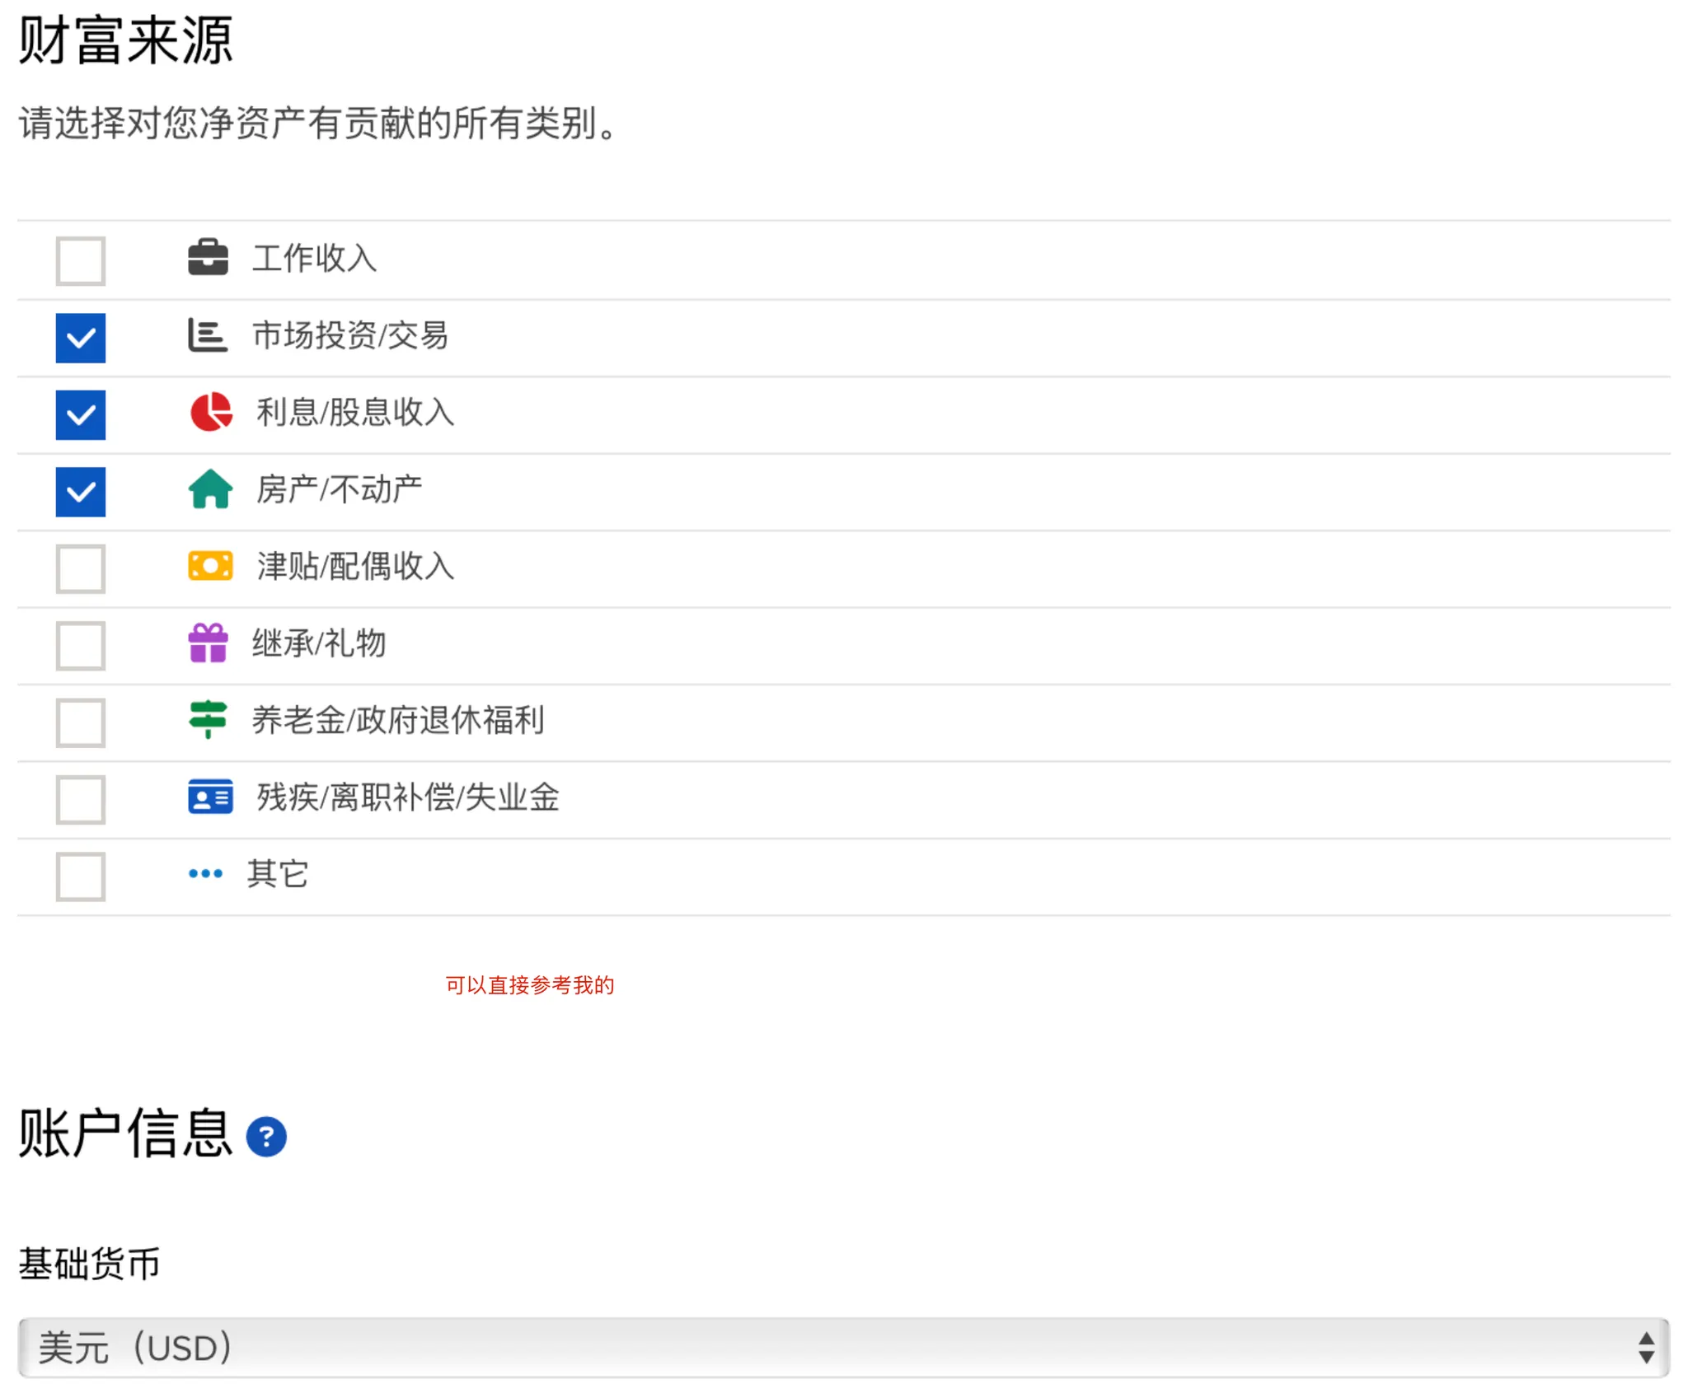1688x1393 pixels.
Task: Click the 残疾/离职补偿/失业金 label text
Action: (x=408, y=797)
